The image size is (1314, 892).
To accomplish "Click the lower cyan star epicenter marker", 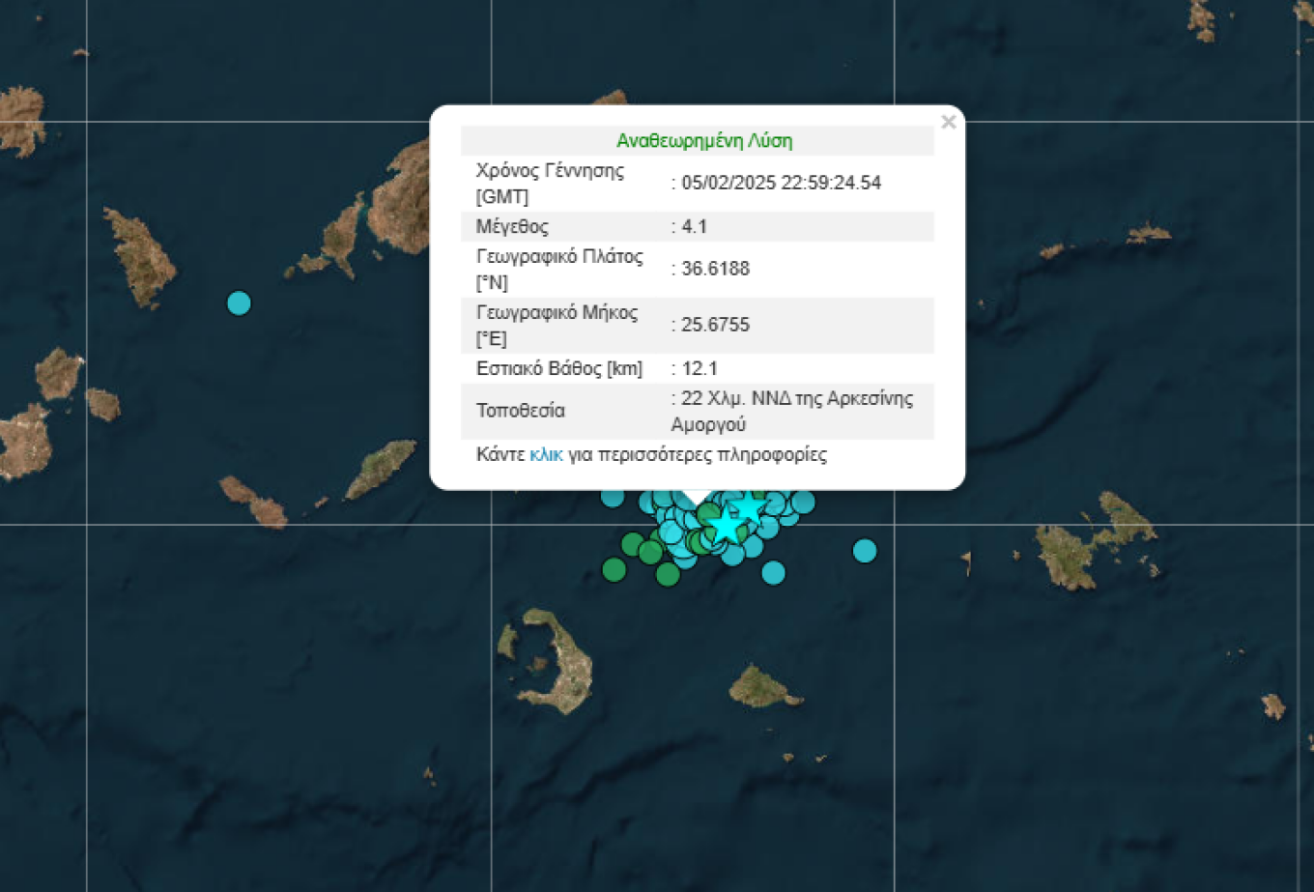I will pyautogui.click(x=726, y=526).
